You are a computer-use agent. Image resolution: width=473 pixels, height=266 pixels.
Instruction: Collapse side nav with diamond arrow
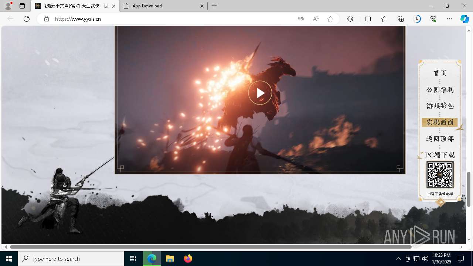[x=440, y=202]
